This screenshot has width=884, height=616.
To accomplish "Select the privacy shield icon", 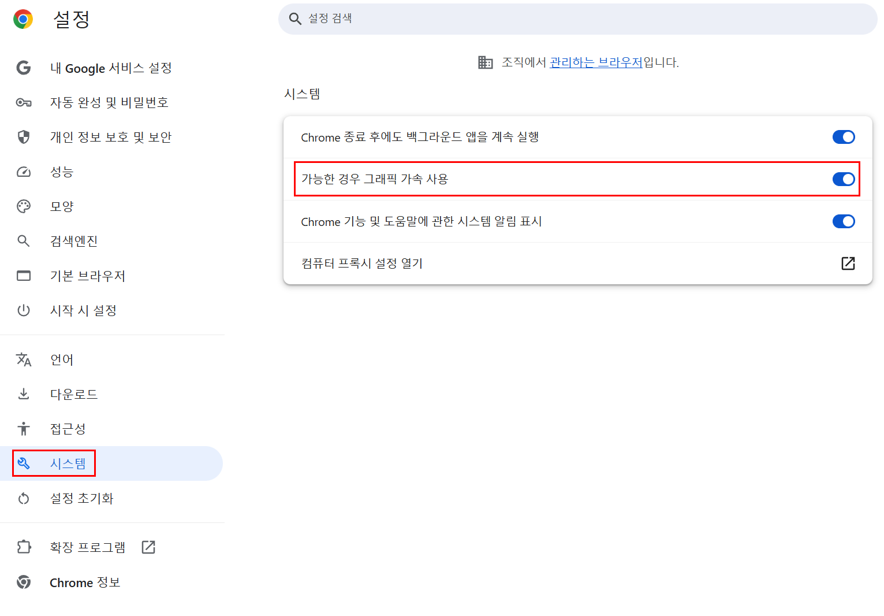I will click(x=24, y=137).
